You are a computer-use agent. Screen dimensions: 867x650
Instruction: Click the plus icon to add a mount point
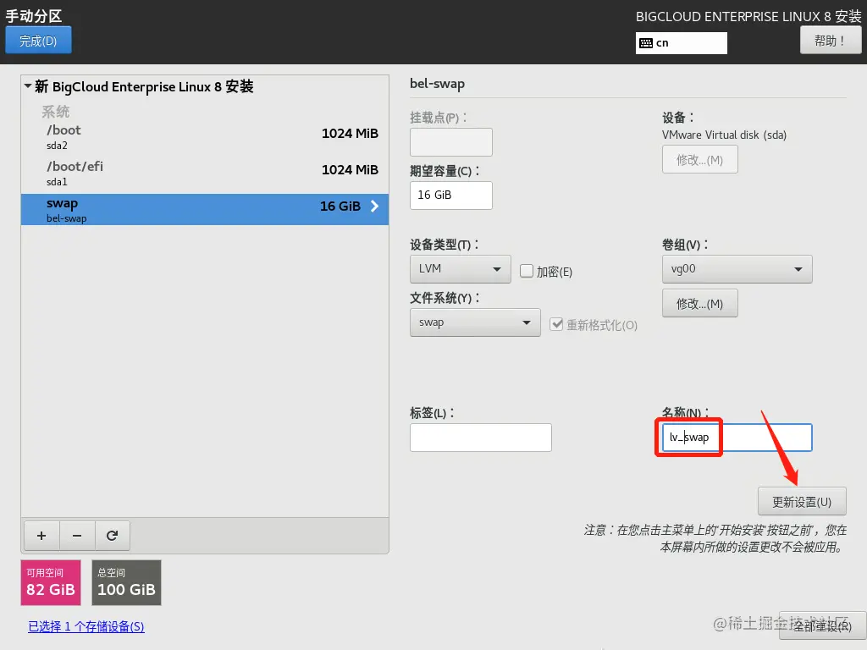coord(41,536)
